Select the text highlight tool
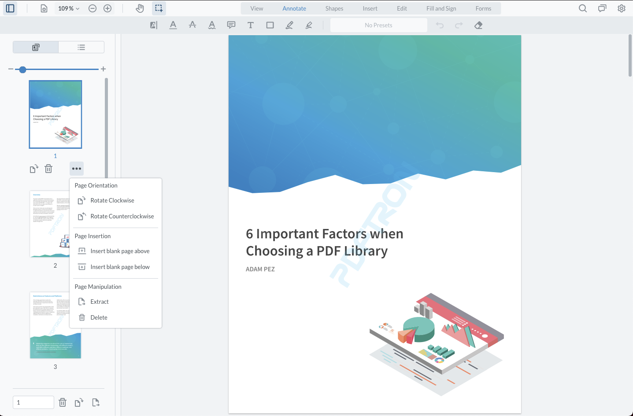The height and width of the screenshot is (416, 633). click(x=154, y=25)
